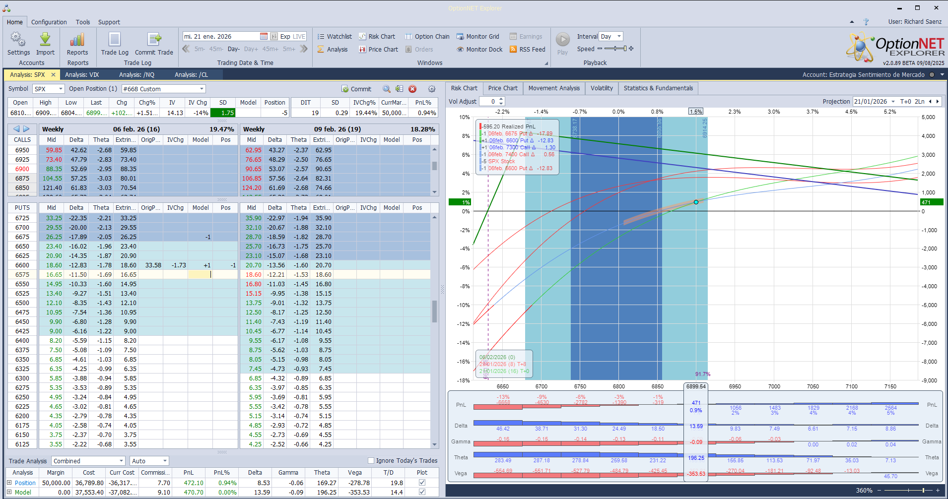Open the Reports bar chart icon
The width and height of the screenshot is (948, 499).
point(77,40)
